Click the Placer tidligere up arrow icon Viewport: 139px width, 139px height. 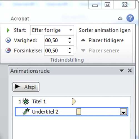[83, 40]
